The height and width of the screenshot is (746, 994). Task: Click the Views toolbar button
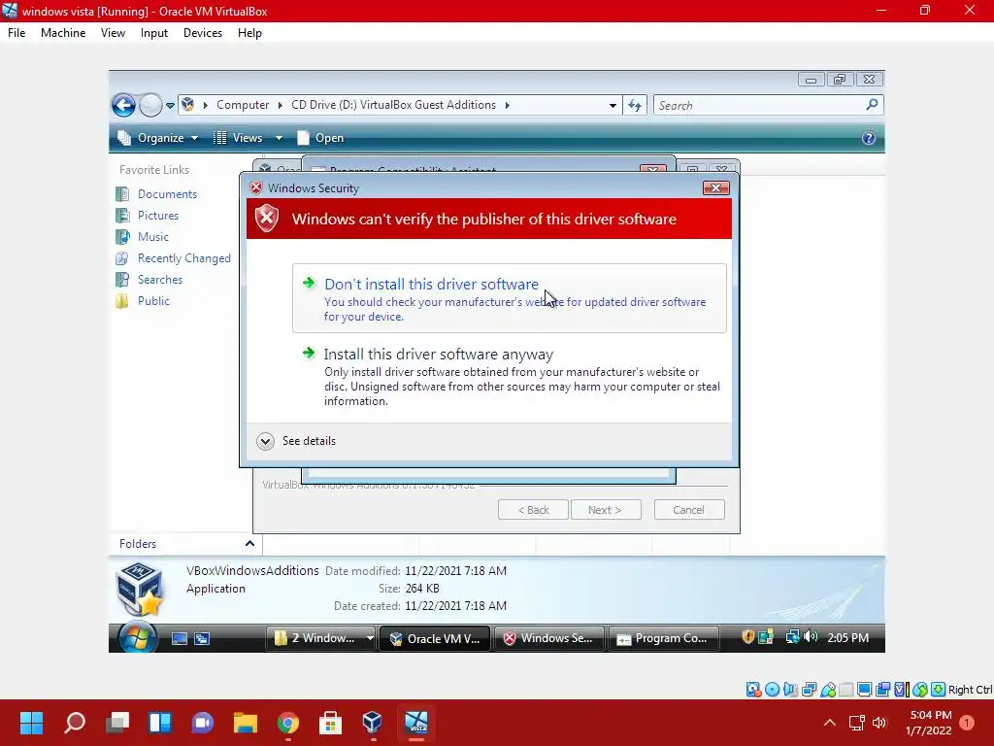click(x=239, y=138)
